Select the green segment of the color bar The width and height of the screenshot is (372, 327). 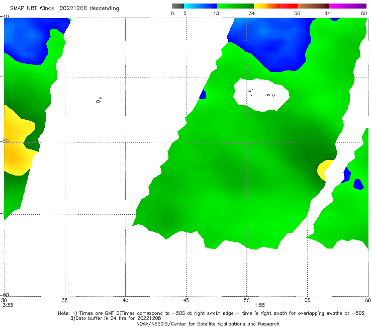(235, 6)
